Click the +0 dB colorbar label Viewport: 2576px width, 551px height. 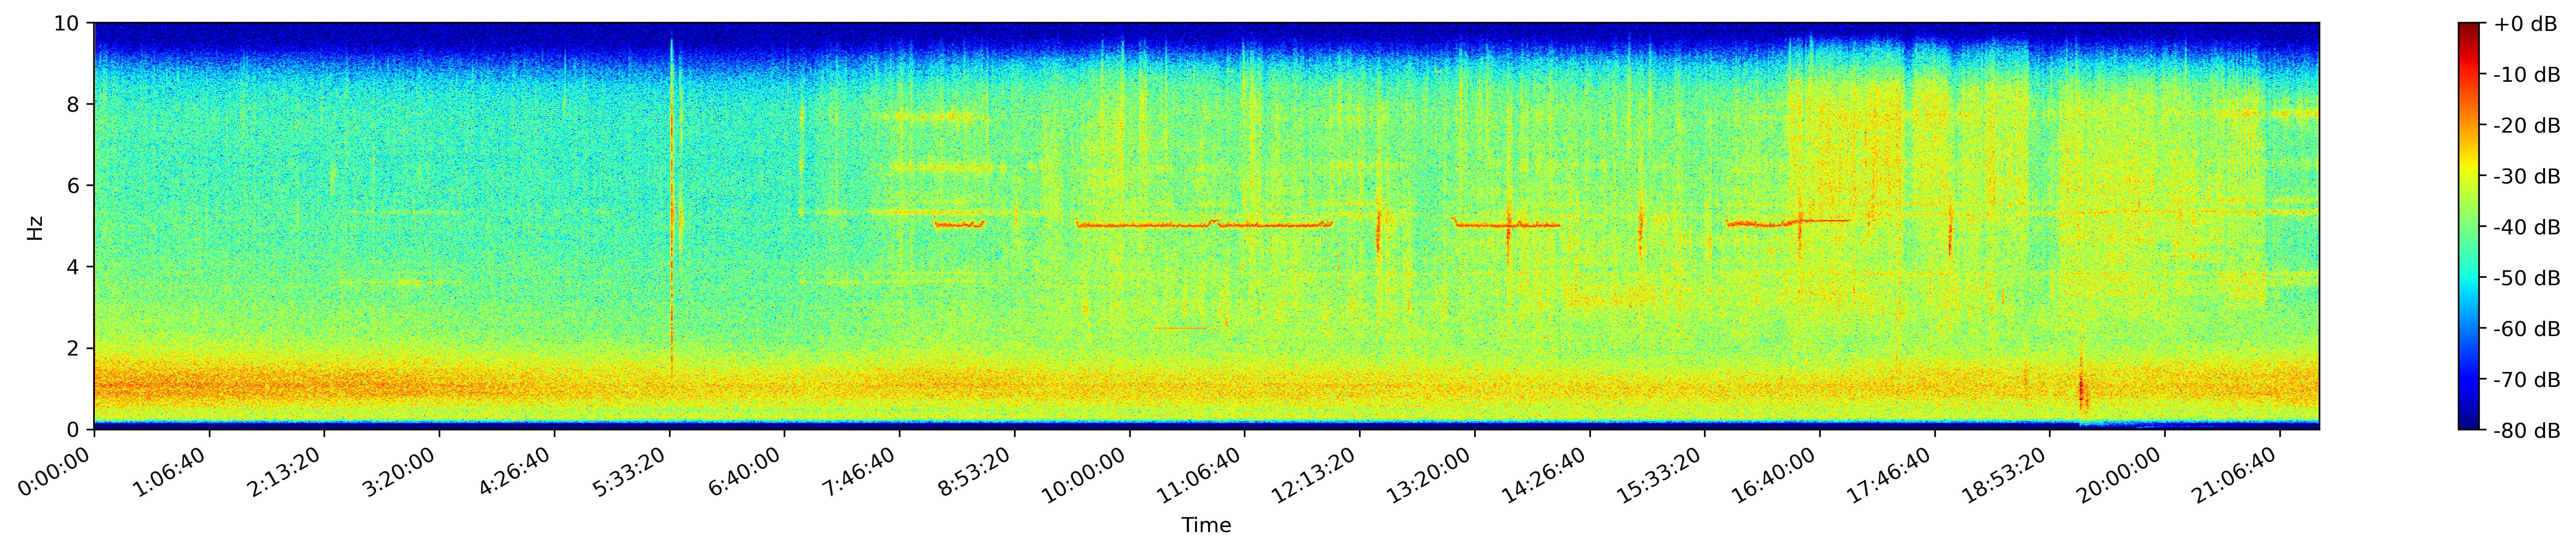tap(2525, 24)
